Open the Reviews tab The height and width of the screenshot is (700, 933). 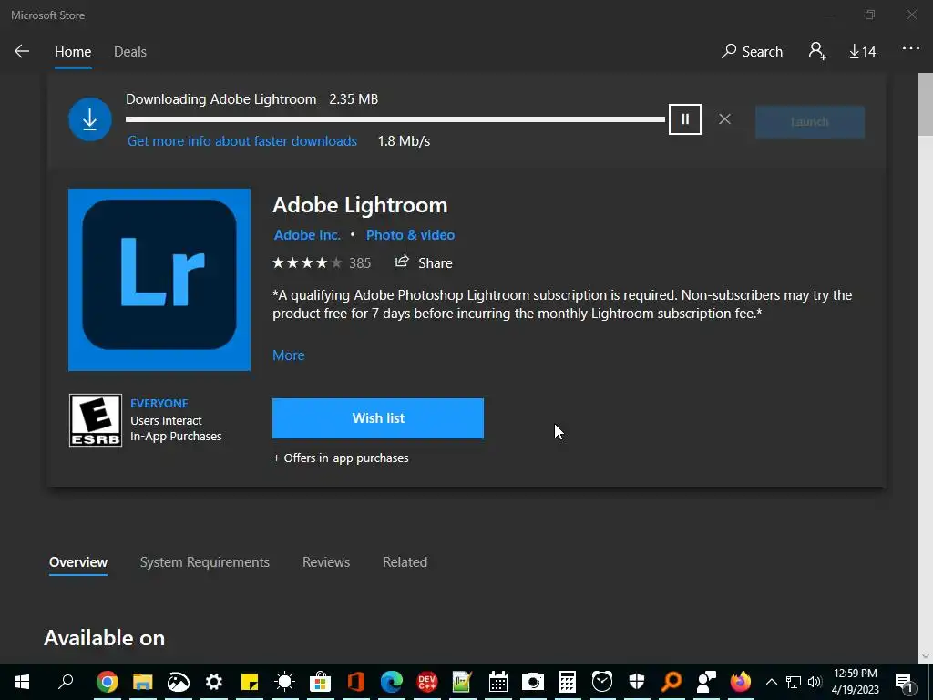click(x=326, y=561)
